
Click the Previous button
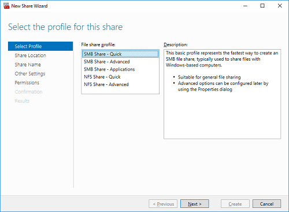pos(163,204)
